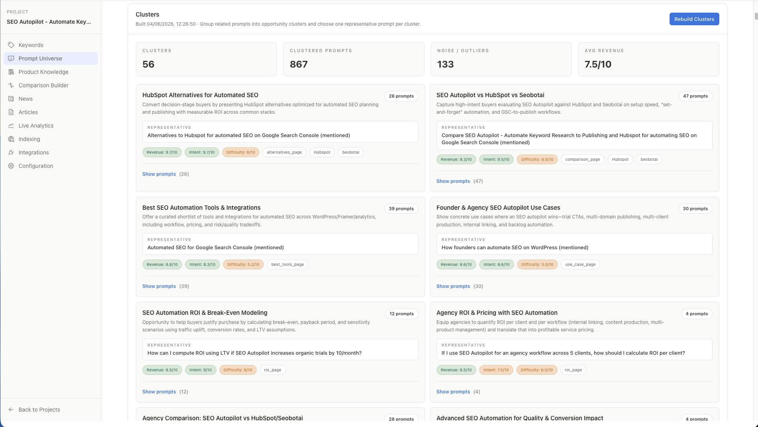The height and width of the screenshot is (427, 758).
Task: Open Configuration page
Action: (x=51, y=166)
